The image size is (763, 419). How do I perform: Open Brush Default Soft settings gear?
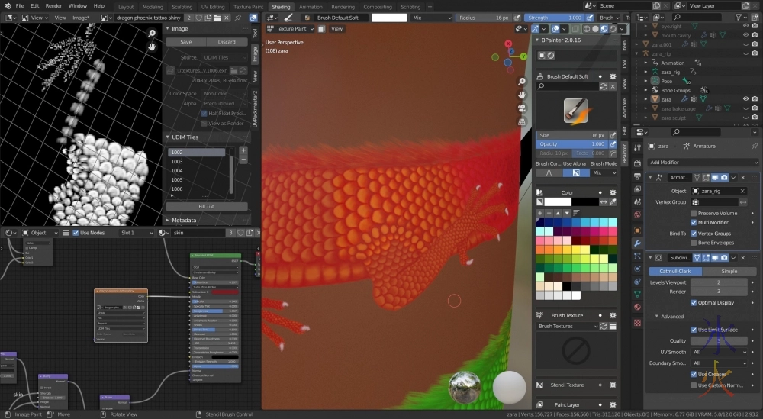pos(613,76)
